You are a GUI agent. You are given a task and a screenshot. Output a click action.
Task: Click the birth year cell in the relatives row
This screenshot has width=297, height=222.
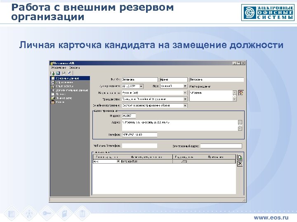click(x=184, y=162)
